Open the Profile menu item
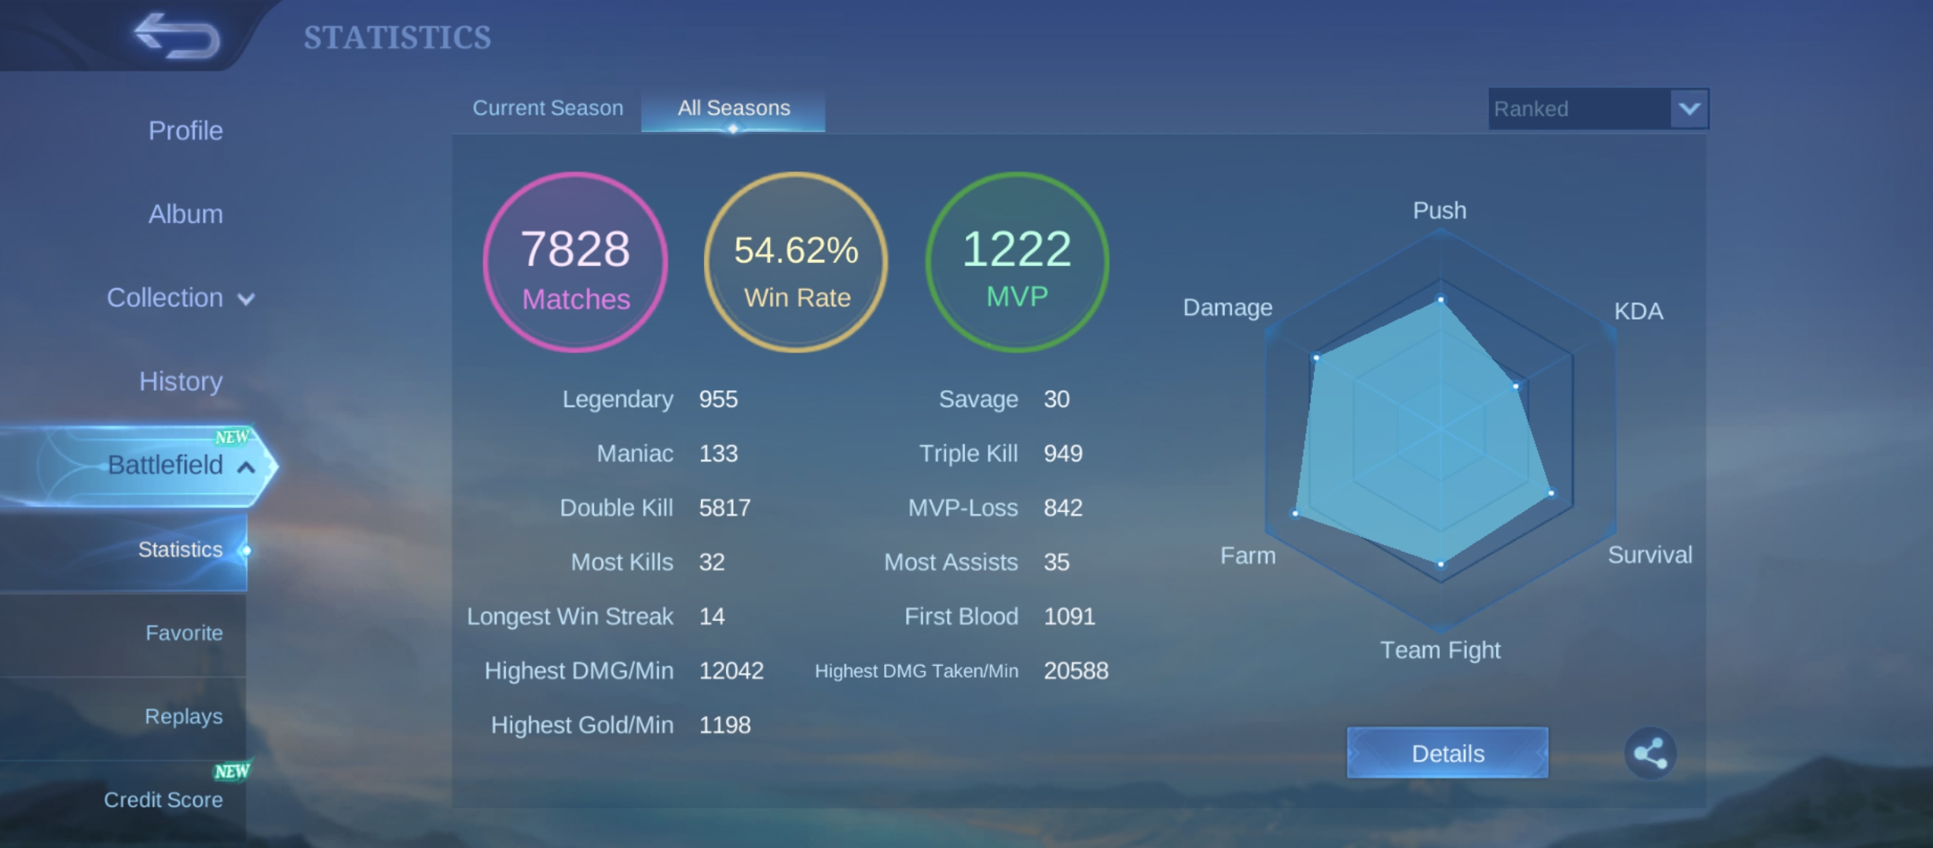This screenshot has width=1933, height=848. pos(185,130)
